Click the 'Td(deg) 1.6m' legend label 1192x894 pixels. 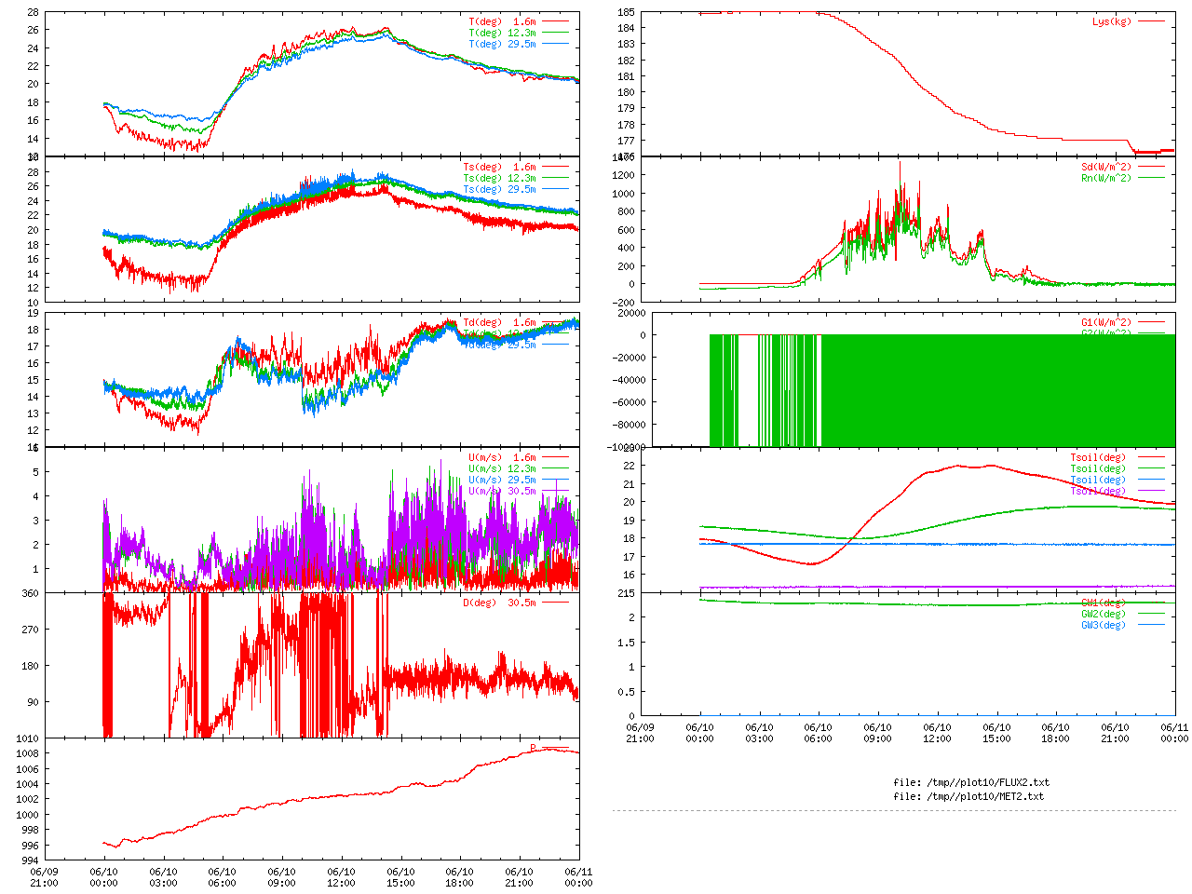pyautogui.click(x=500, y=323)
